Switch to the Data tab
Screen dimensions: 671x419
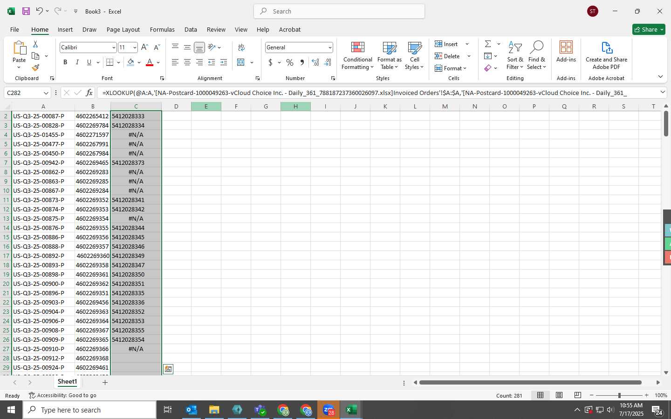click(191, 29)
